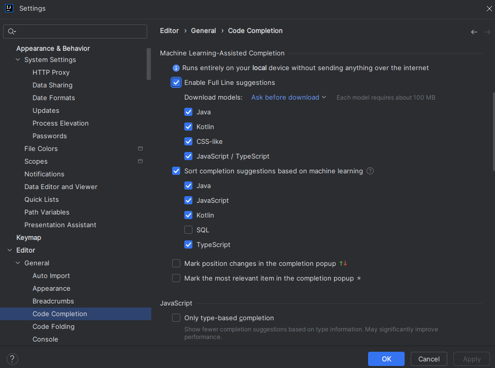The width and height of the screenshot is (495, 368).
Task: Open Passwords settings page
Action: pos(50,136)
